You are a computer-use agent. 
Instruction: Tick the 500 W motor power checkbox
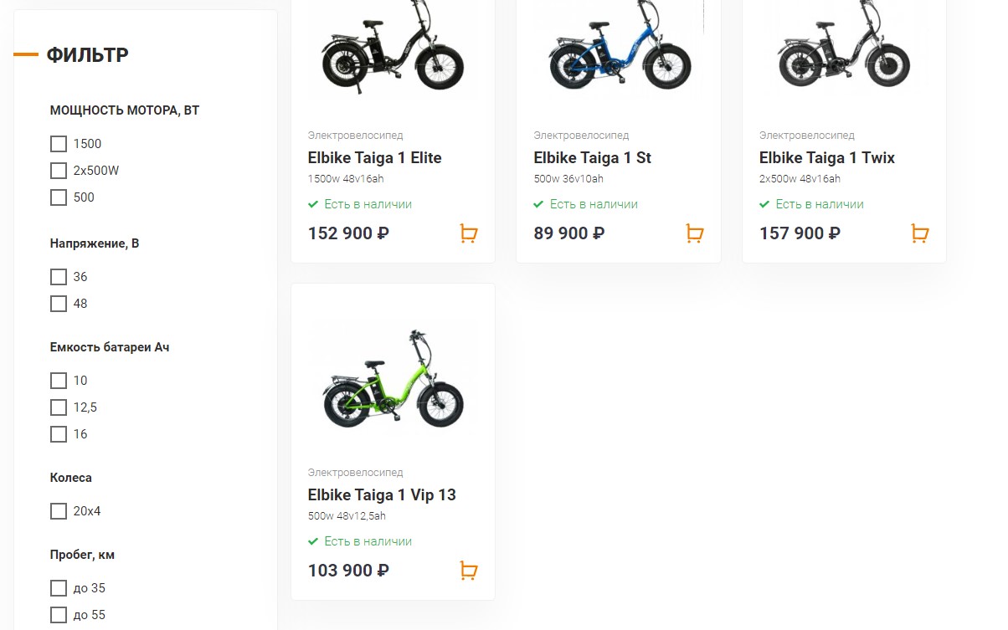59,197
